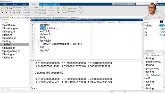Add new editor tab with plus button
This screenshot has height=93, width=165.
pyautogui.click(x=120, y=22)
